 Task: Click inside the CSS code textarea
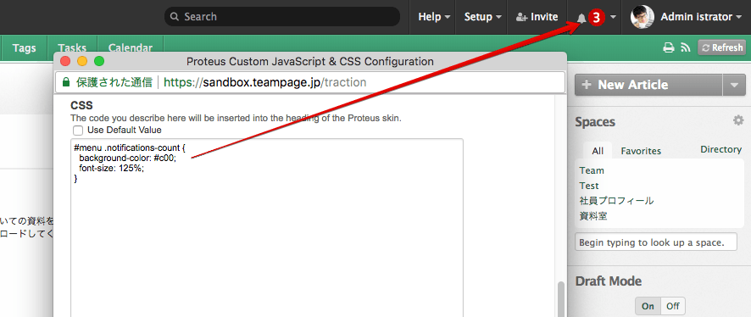coord(267,228)
